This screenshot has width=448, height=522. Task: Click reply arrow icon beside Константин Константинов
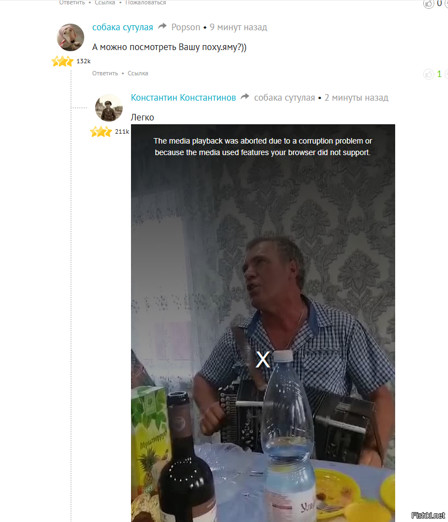(x=245, y=97)
